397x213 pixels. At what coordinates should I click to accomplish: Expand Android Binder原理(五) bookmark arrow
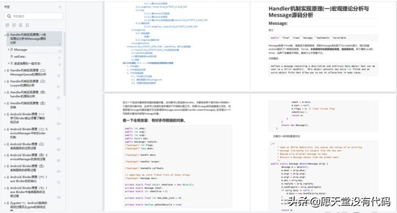(5, 166)
